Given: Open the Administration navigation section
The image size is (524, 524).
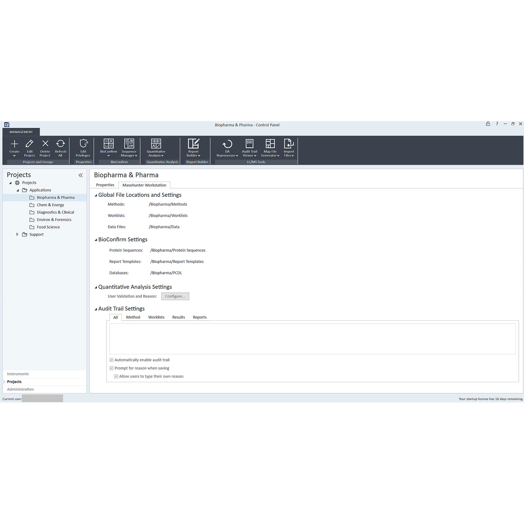Looking at the screenshot, I should pyautogui.click(x=20, y=389).
